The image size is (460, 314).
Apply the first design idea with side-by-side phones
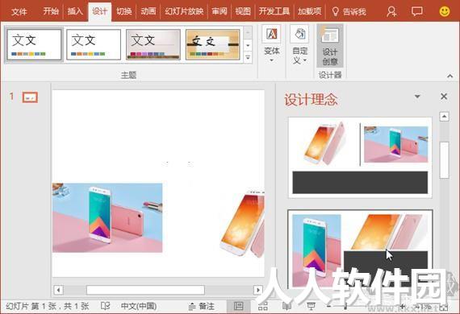(360, 158)
